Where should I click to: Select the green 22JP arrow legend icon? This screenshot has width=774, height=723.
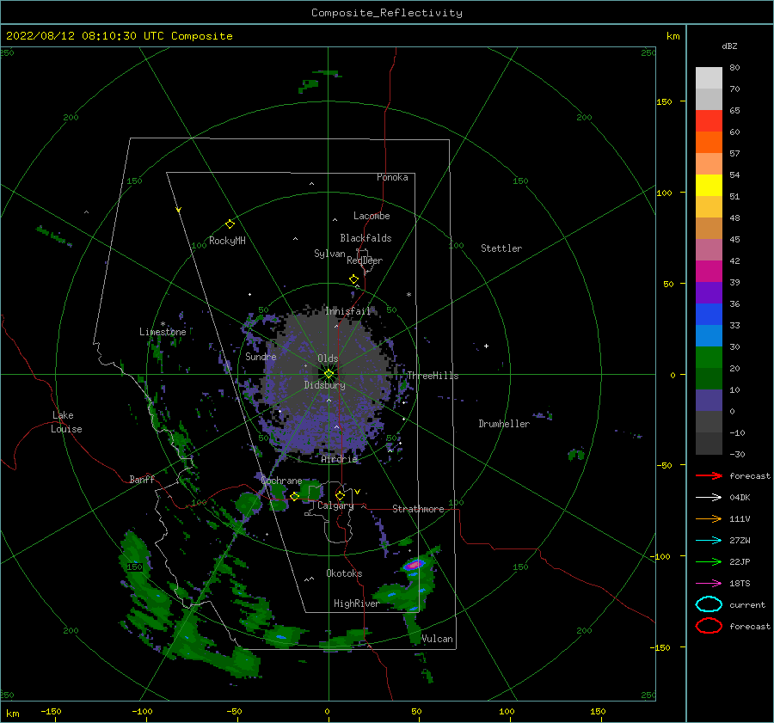click(x=709, y=561)
